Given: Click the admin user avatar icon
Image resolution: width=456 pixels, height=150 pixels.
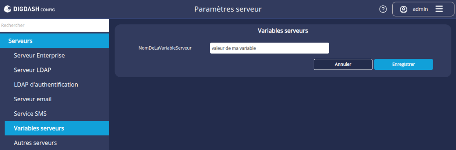Looking at the screenshot, I should coord(403,9).
